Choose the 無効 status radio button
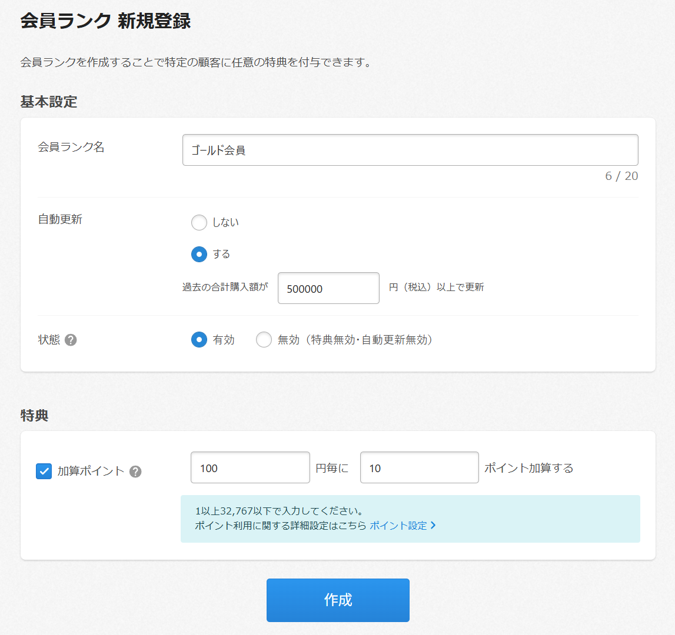Image resolution: width=675 pixels, height=635 pixels. (x=264, y=340)
